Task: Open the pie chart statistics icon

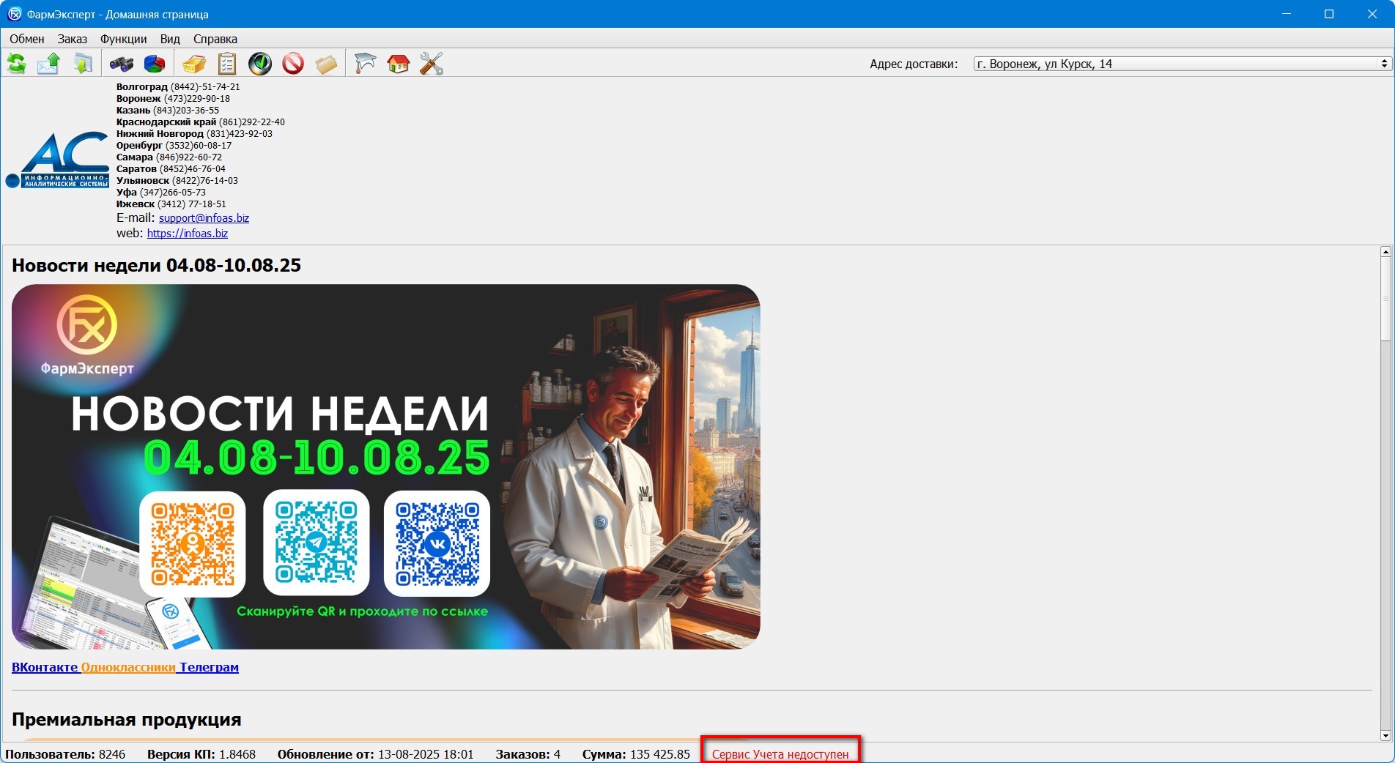Action: pos(154,64)
